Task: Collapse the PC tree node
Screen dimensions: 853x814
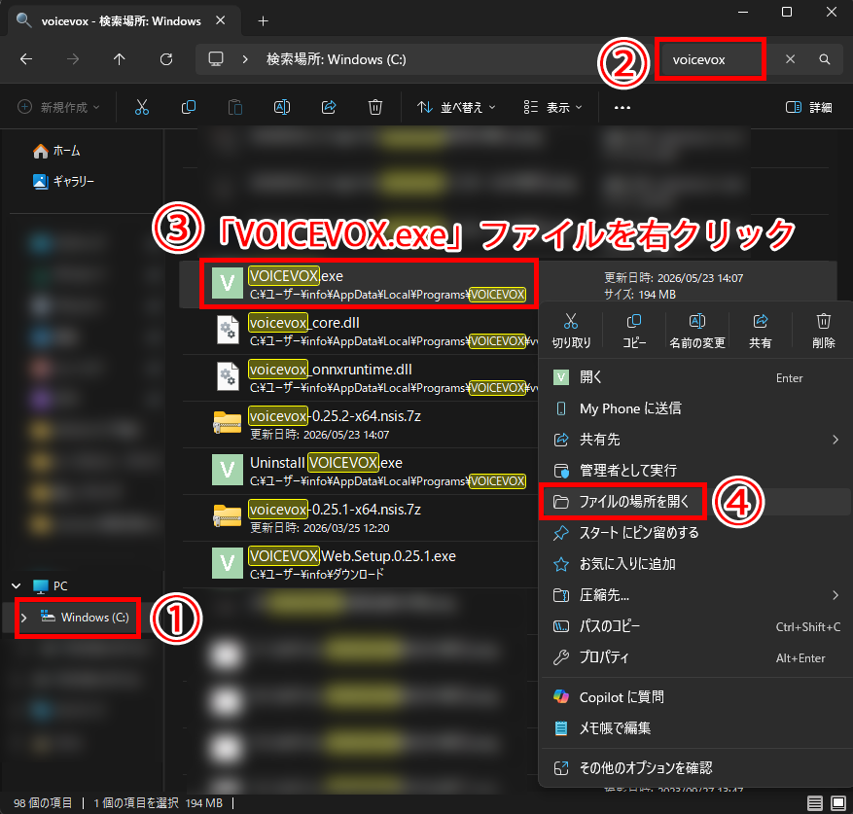Action: click(x=17, y=586)
